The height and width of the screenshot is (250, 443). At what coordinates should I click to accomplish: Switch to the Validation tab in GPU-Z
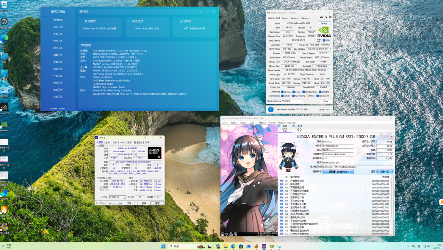[305, 18]
